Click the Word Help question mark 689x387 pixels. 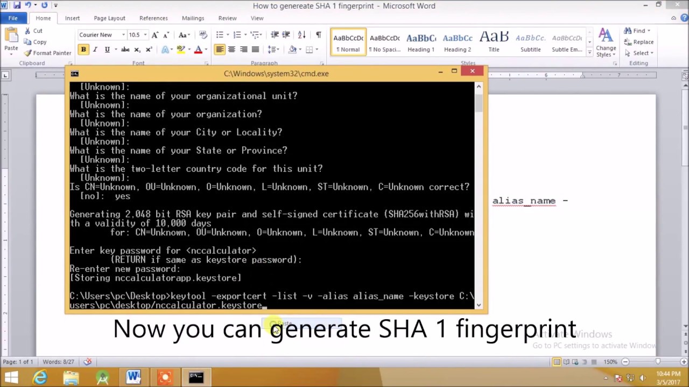(683, 18)
